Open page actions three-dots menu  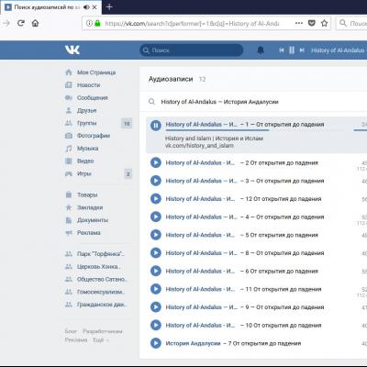point(299,23)
